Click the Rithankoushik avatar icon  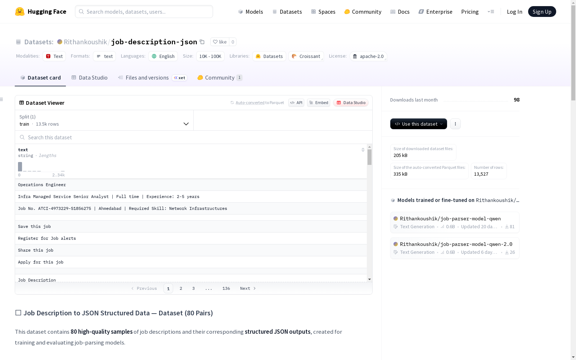pyautogui.click(x=60, y=42)
